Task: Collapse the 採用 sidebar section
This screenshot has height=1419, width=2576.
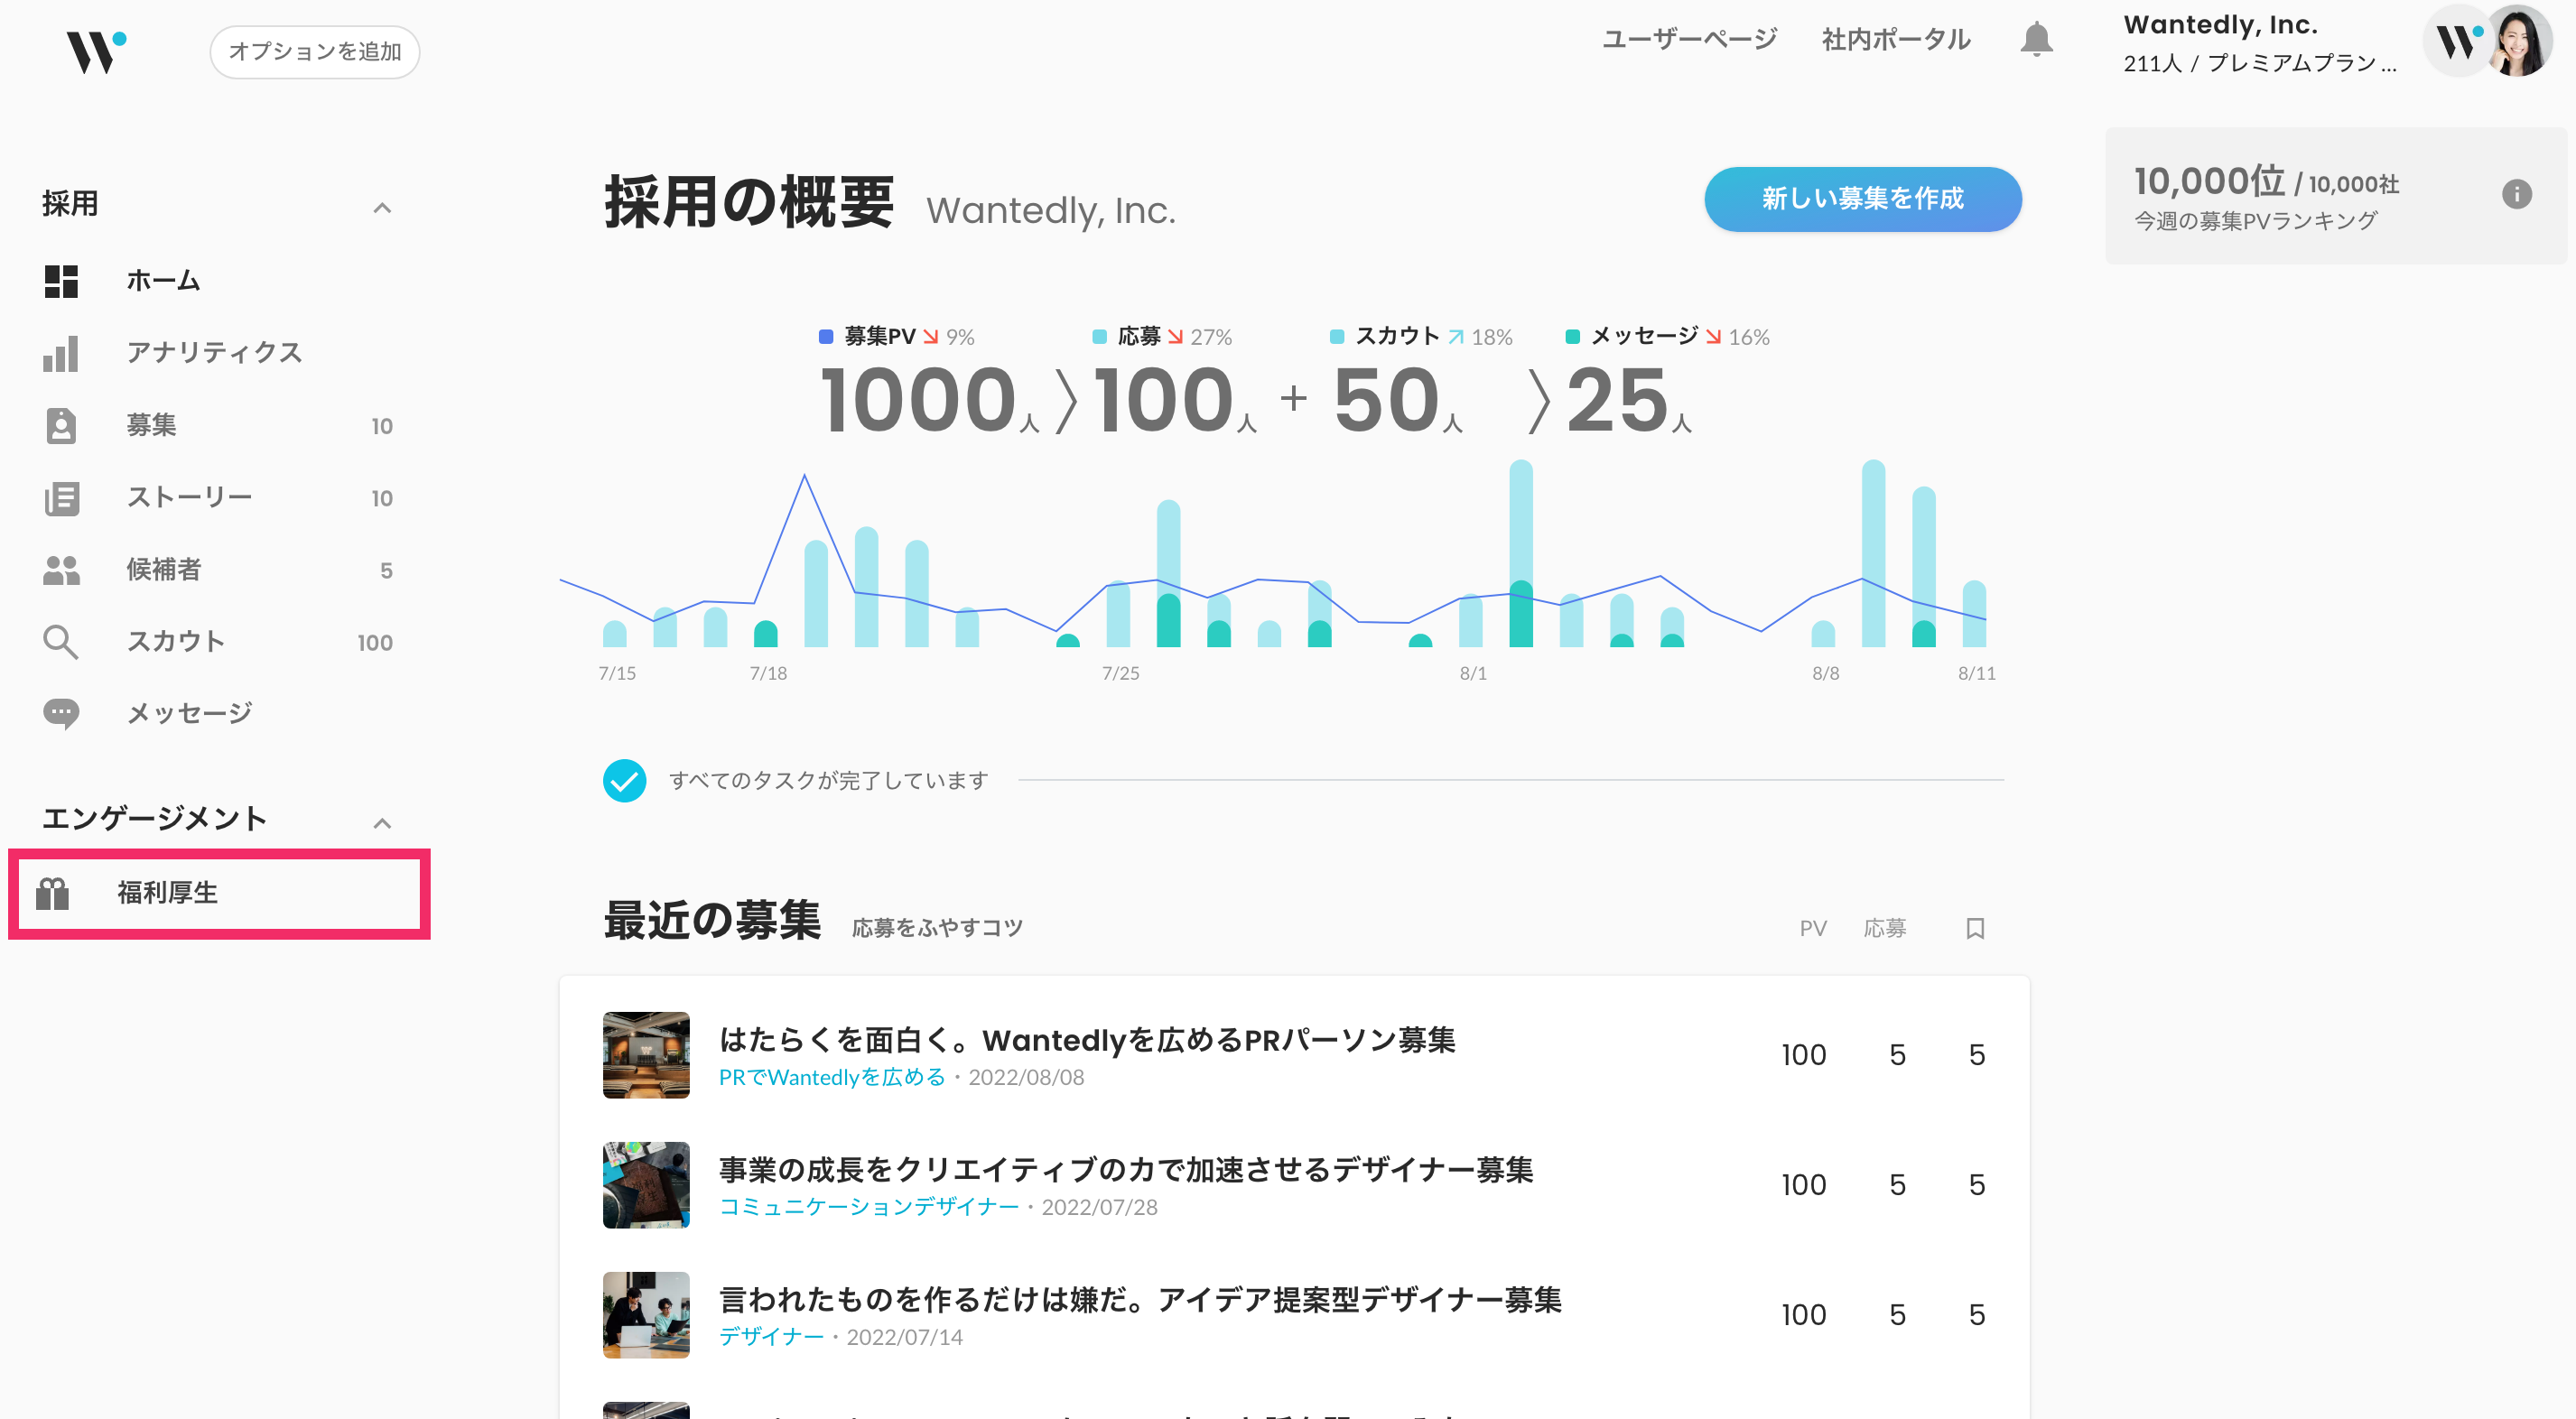Action: coord(382,207)
